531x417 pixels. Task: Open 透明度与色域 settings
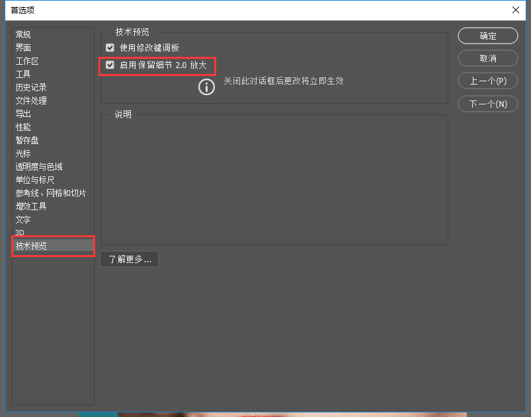(x=38, y=167)
